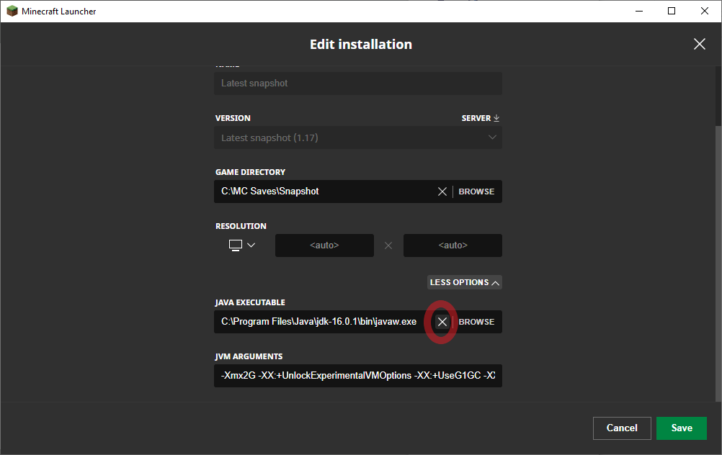The width and height of the screenshot is (722, 455).
Task: Browse for a game directory
Action: point(476,192)
